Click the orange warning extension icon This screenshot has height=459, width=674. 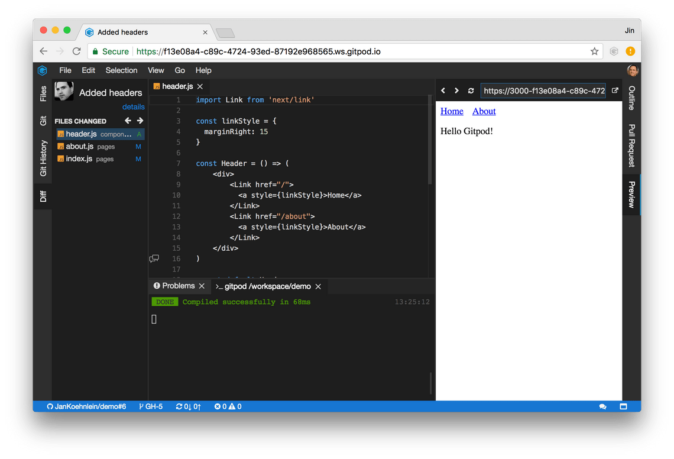[x=631, y=51]
